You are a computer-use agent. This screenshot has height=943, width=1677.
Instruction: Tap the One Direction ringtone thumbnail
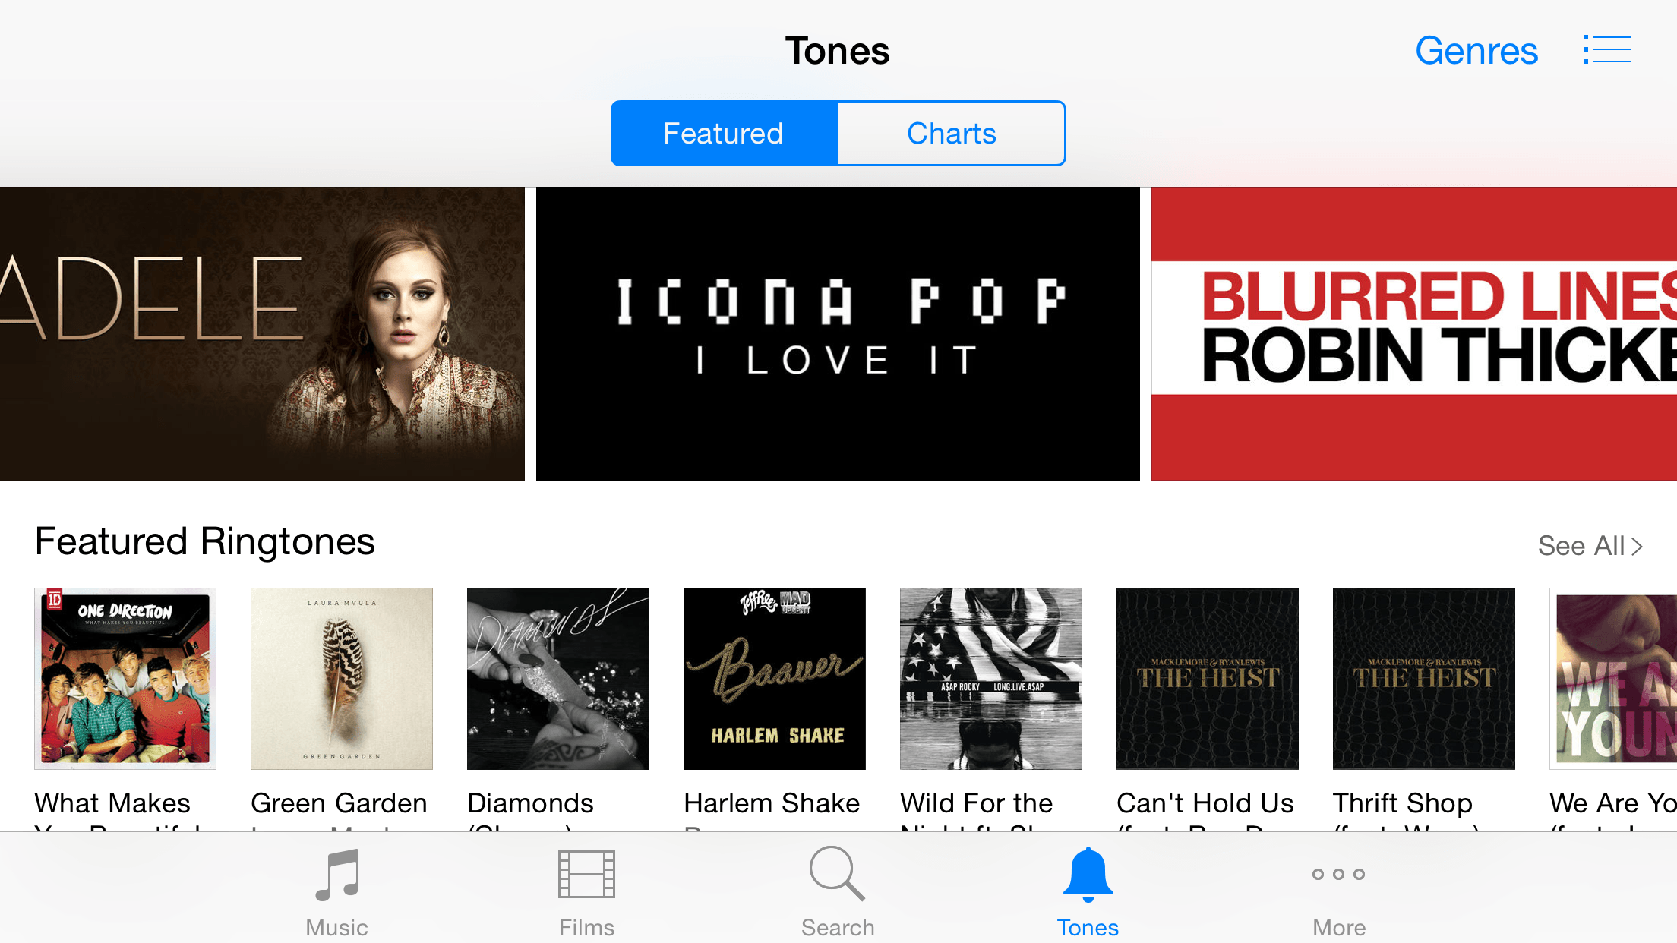click(x=125, y=678)
